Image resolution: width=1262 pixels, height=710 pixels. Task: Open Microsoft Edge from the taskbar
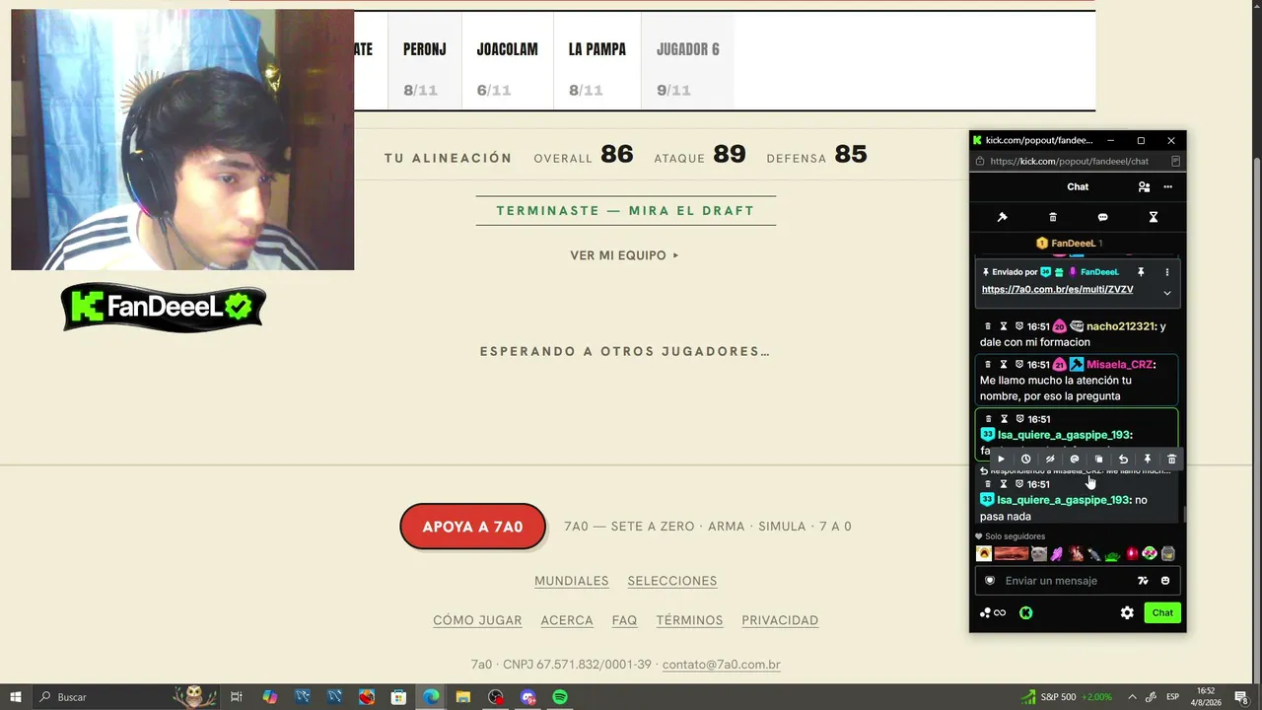[x=431, y=697]
